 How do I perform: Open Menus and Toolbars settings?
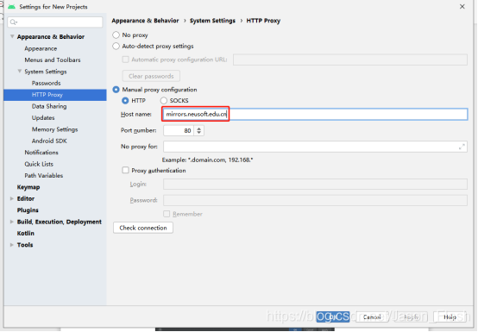[x=53, y=60]
